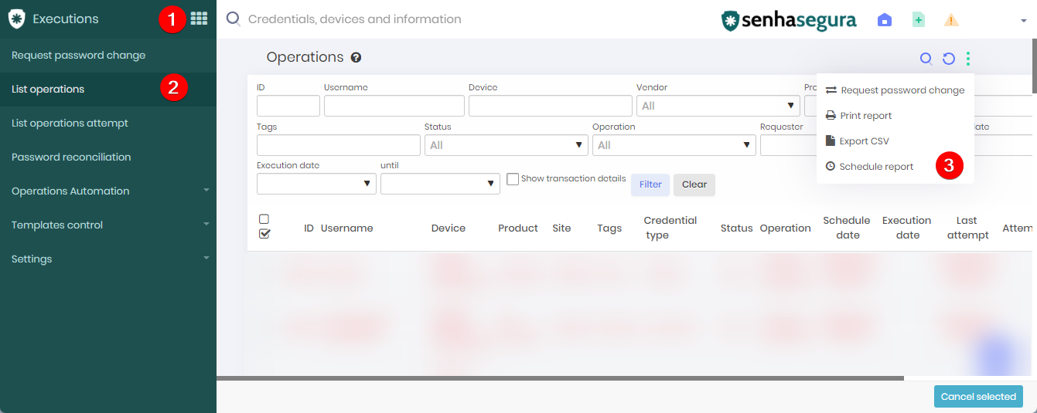Click the Credential type column header

click(x=670, y=228)
